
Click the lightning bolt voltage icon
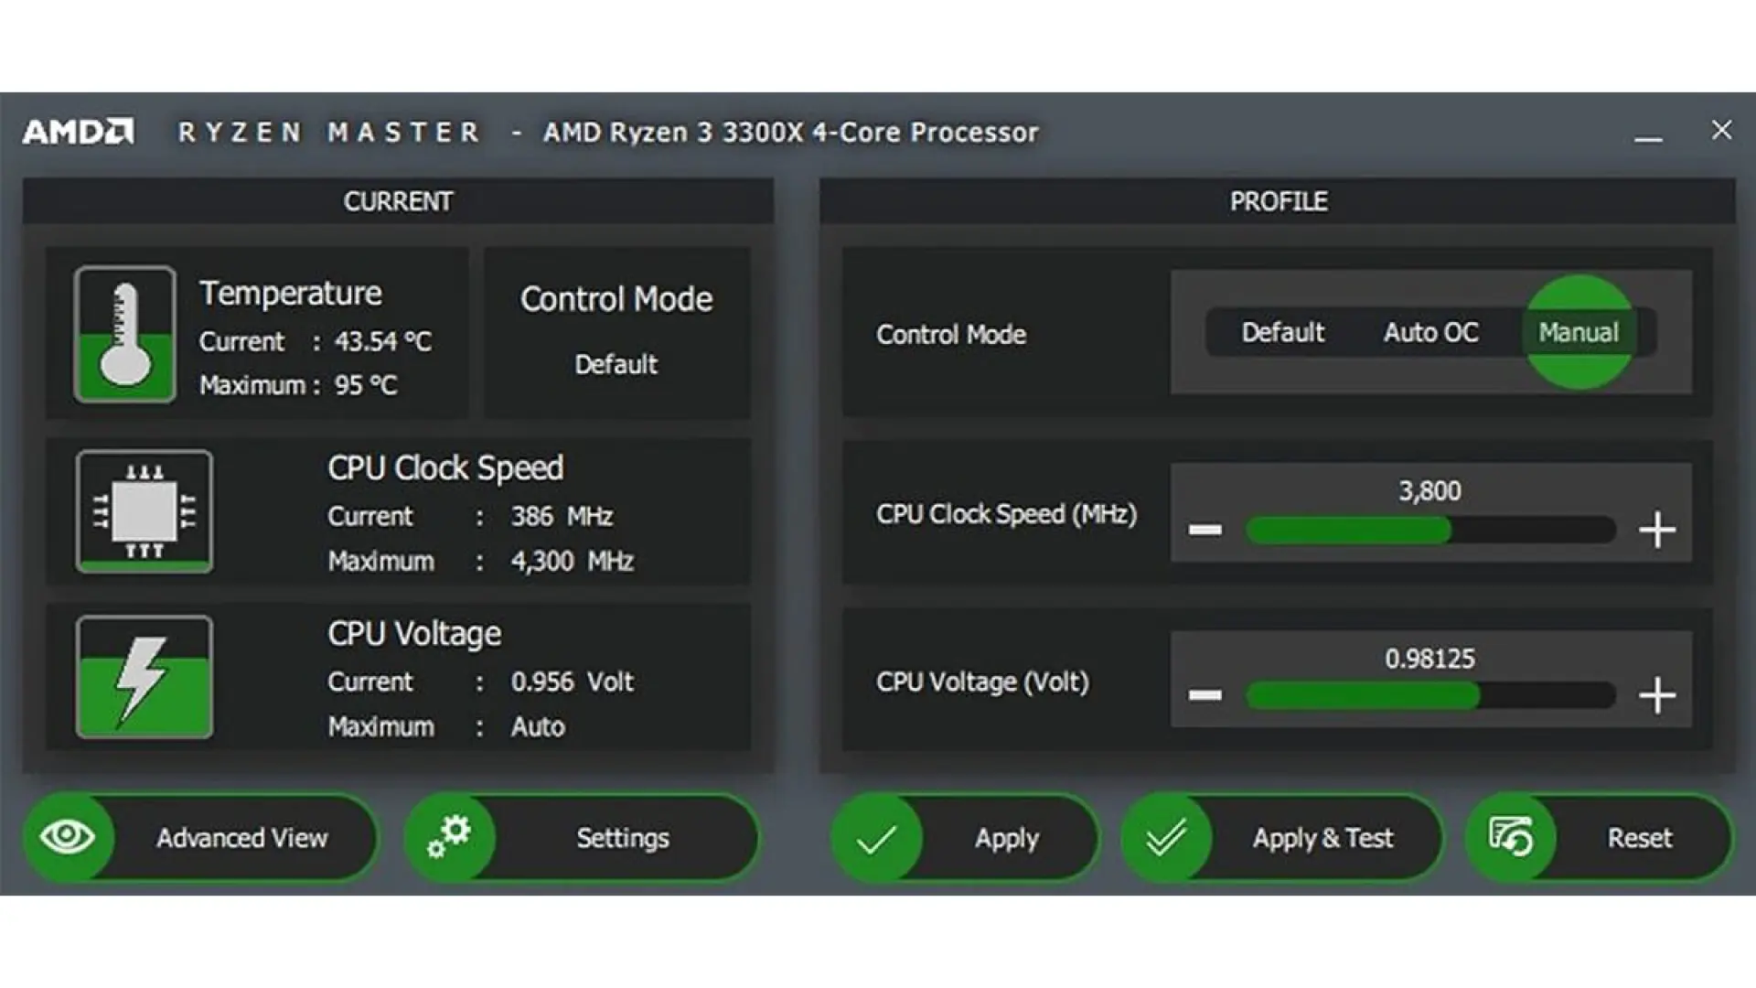click(145, 677)
